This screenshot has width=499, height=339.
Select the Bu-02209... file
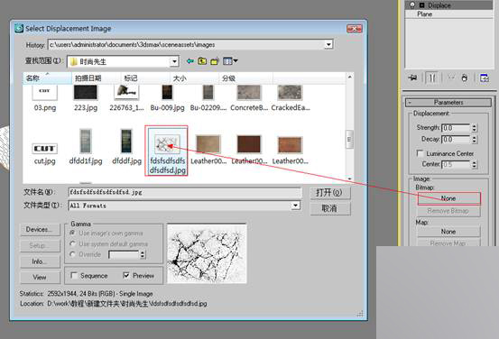pyautogui.click(x=208, y=98)
